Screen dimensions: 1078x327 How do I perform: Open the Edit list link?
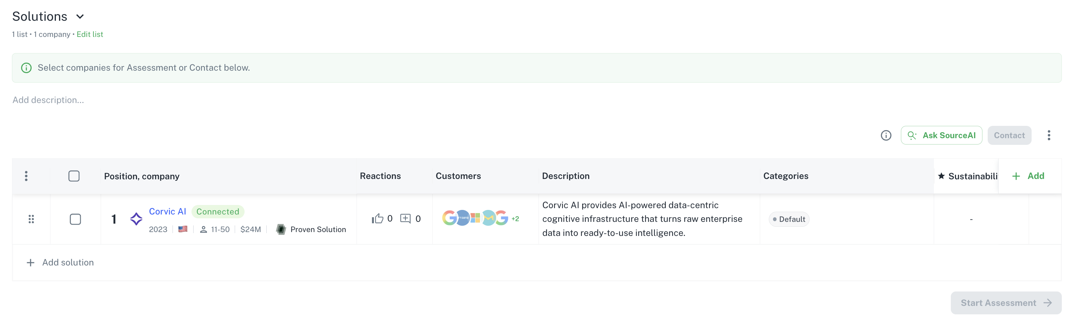point(90,34)
